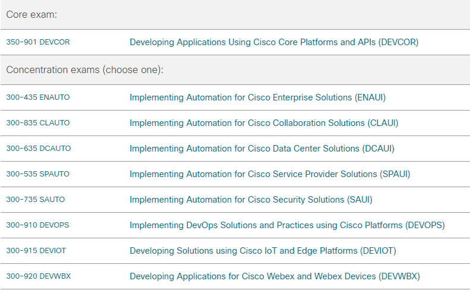Open Implementing Automation for Cisco Collaboration Solutions link

(x=264, y=123)
